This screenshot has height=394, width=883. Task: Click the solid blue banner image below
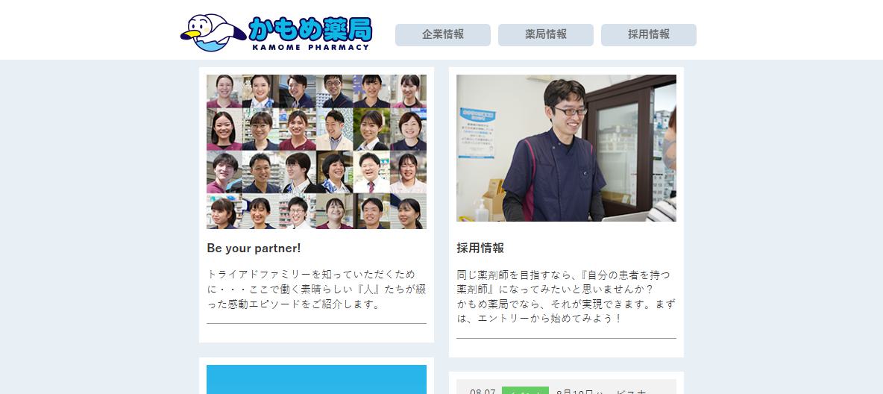point(316,379)
